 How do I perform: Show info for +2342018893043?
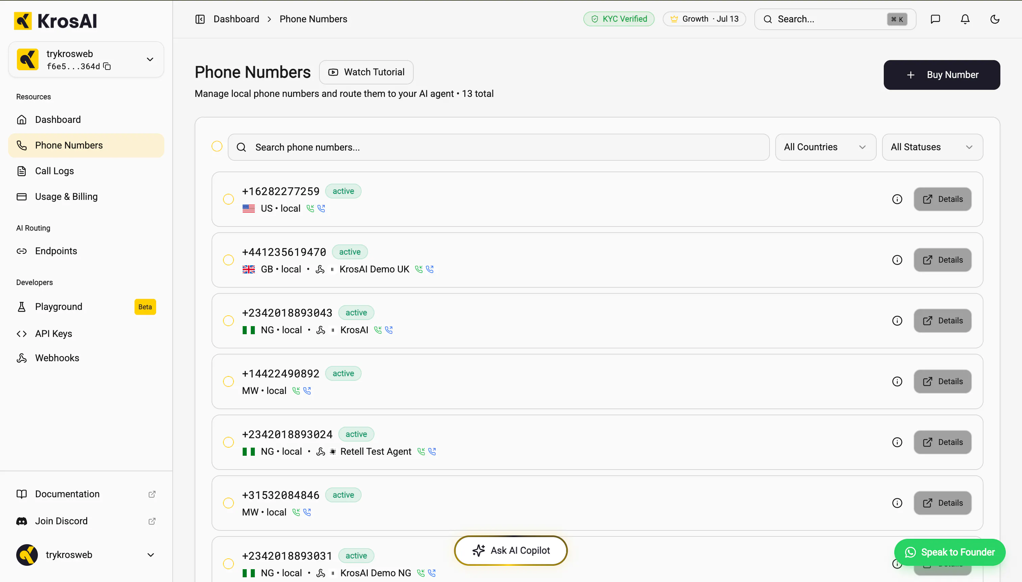point(897,321)
